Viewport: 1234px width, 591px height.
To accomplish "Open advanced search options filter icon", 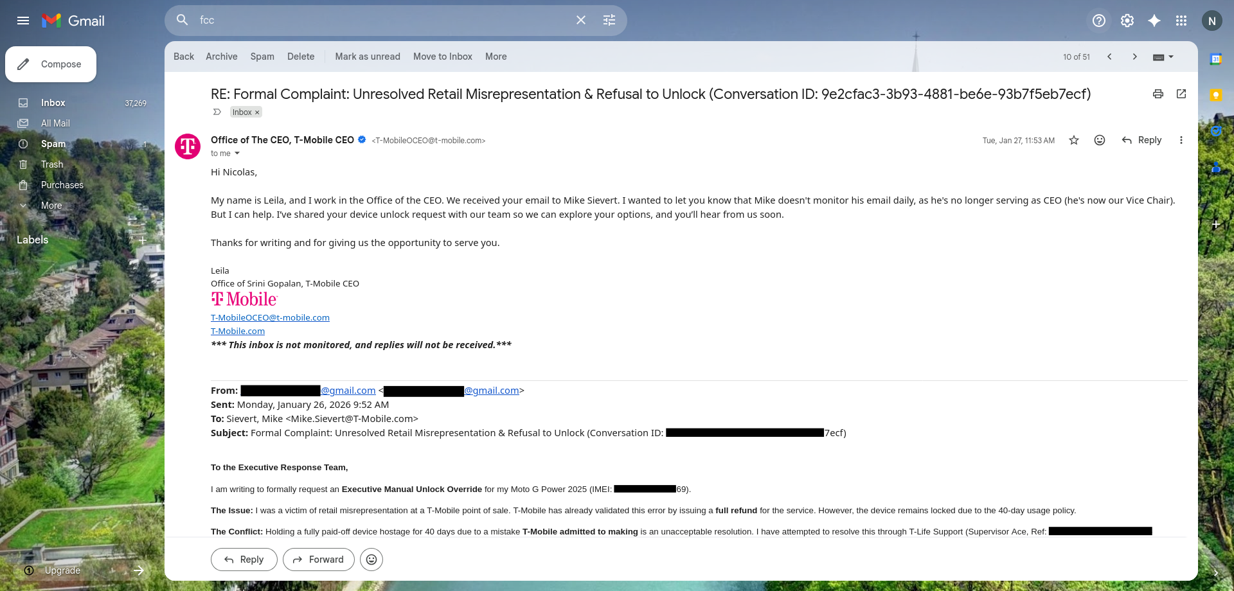I will (x=609, y=20).
